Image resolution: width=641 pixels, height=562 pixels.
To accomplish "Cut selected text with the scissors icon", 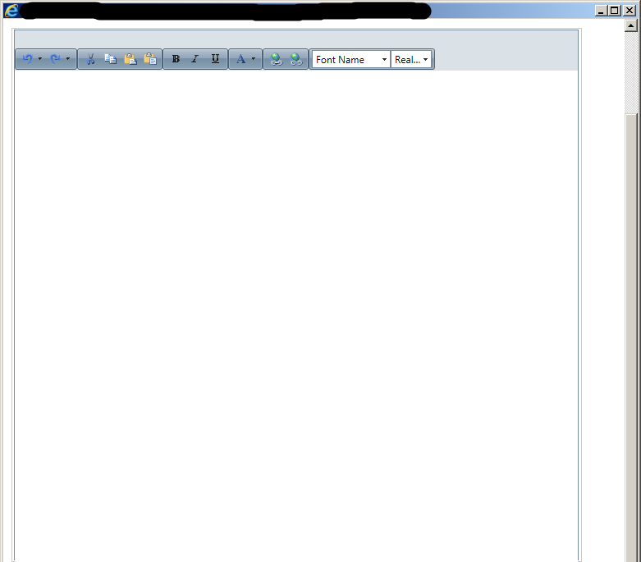I will coord(91,59).
